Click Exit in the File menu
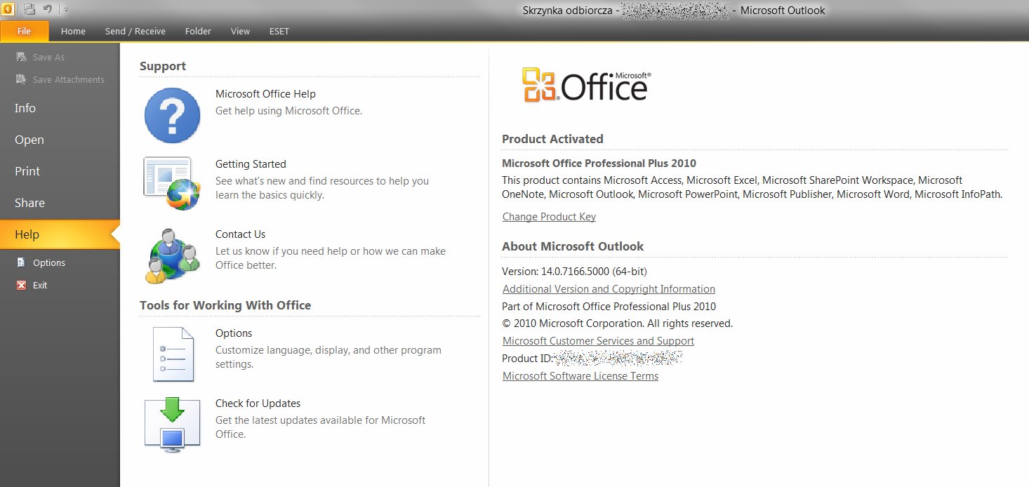The height and width of the screenshot is (487, 1029). 40,286
